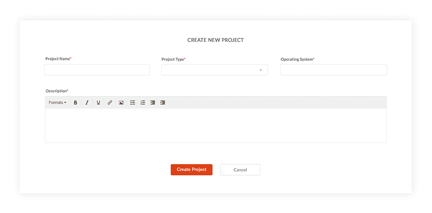432x213 pixels.
Task: Click the Project Name field label
Action: point(58,59)
